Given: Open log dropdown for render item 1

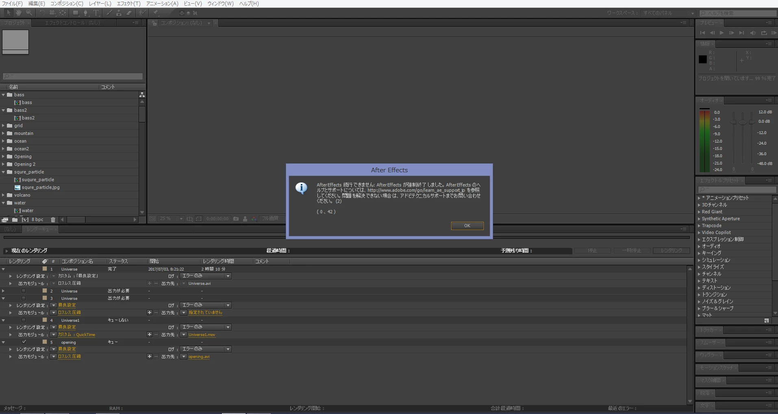Looking at the screenshot, I should (x=206, y=276).
